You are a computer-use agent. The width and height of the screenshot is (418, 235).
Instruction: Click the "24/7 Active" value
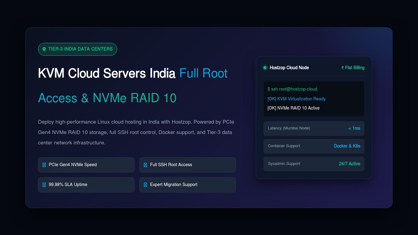[349, 164]
